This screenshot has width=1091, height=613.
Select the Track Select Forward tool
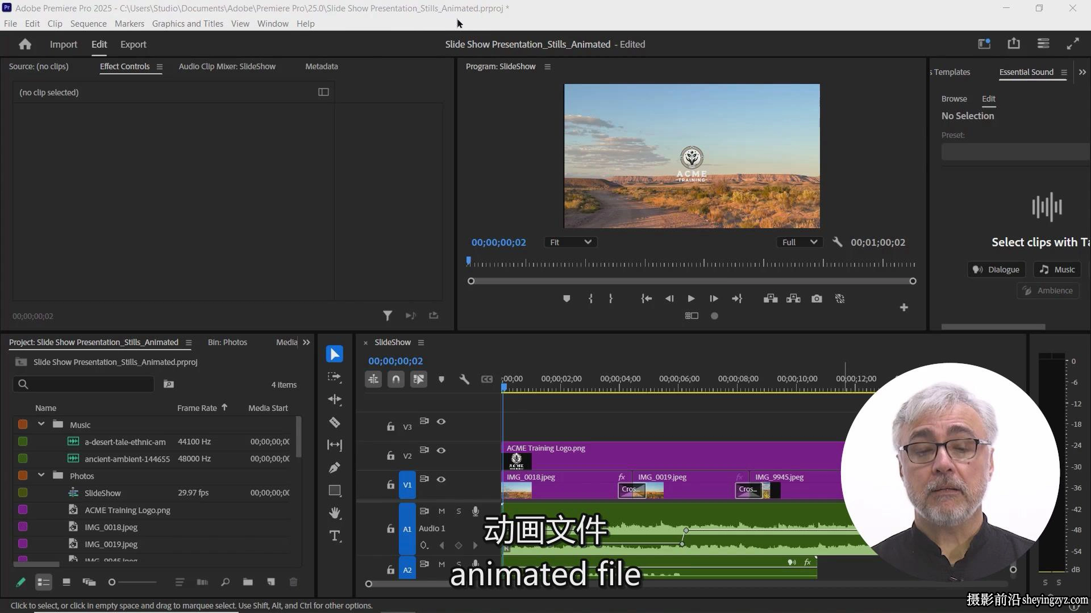point(335,377)
